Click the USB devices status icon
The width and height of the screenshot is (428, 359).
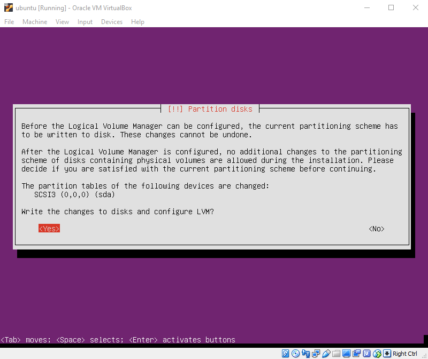coord(326,353)
